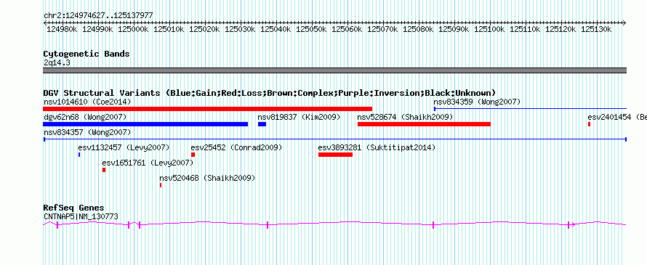
Task: Open the nsv1014610 (Coe2014) label
Action: pyautogui.click(x=87, y=102)
